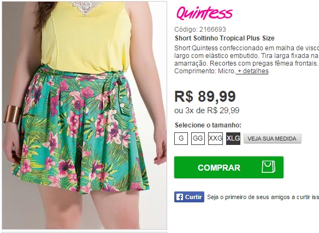Open the VEJA SUA MEDIDA size guide
Screen dimensions: 319x233
pyautogui.click(x=273, y=138)
